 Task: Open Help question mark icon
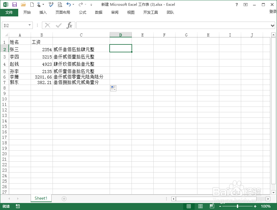237,5
